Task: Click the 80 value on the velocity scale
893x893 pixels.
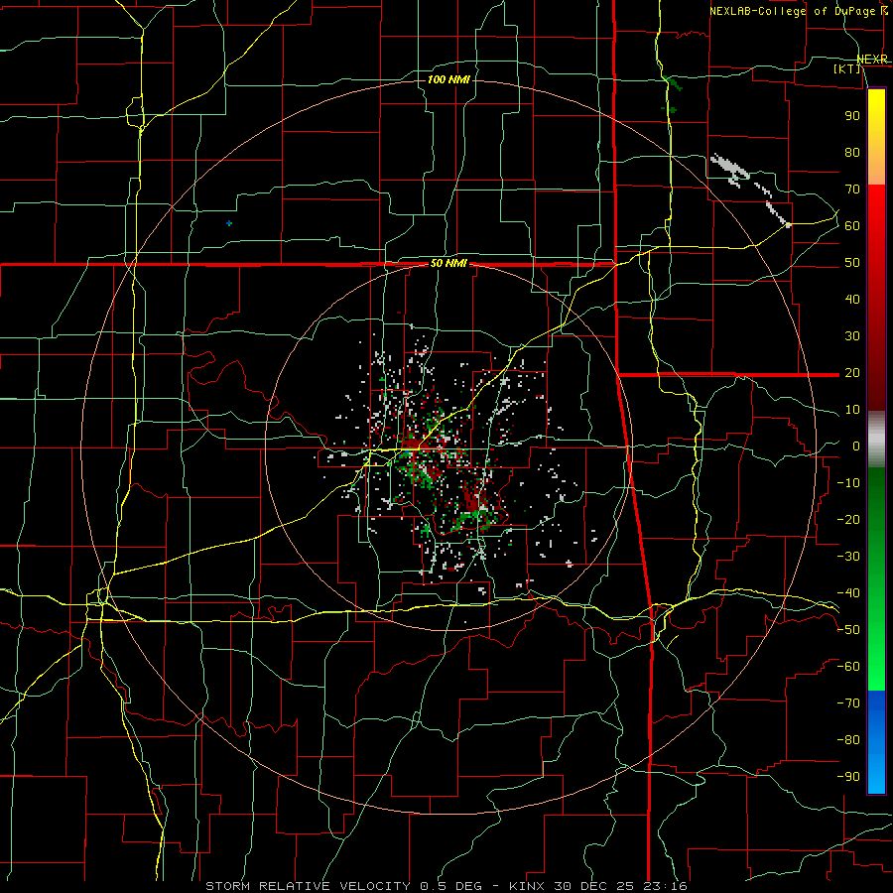Action: click(x=852, y=152)
